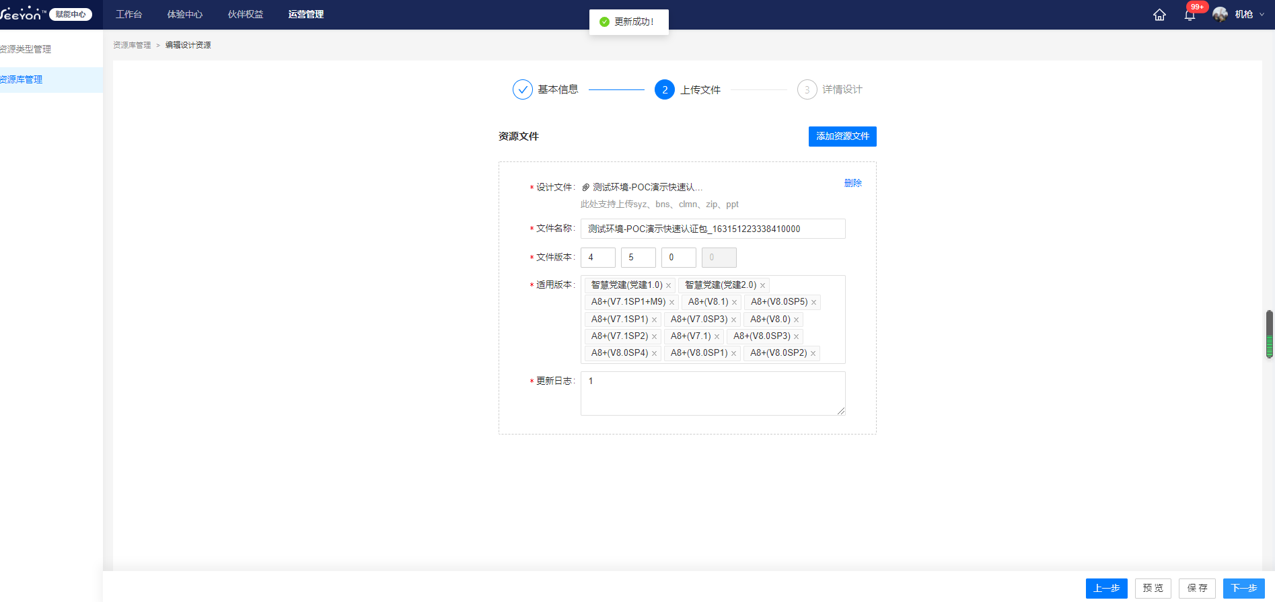Go to the home icon
This screenshot has height=602, width=1275.
pos(1159,15)
